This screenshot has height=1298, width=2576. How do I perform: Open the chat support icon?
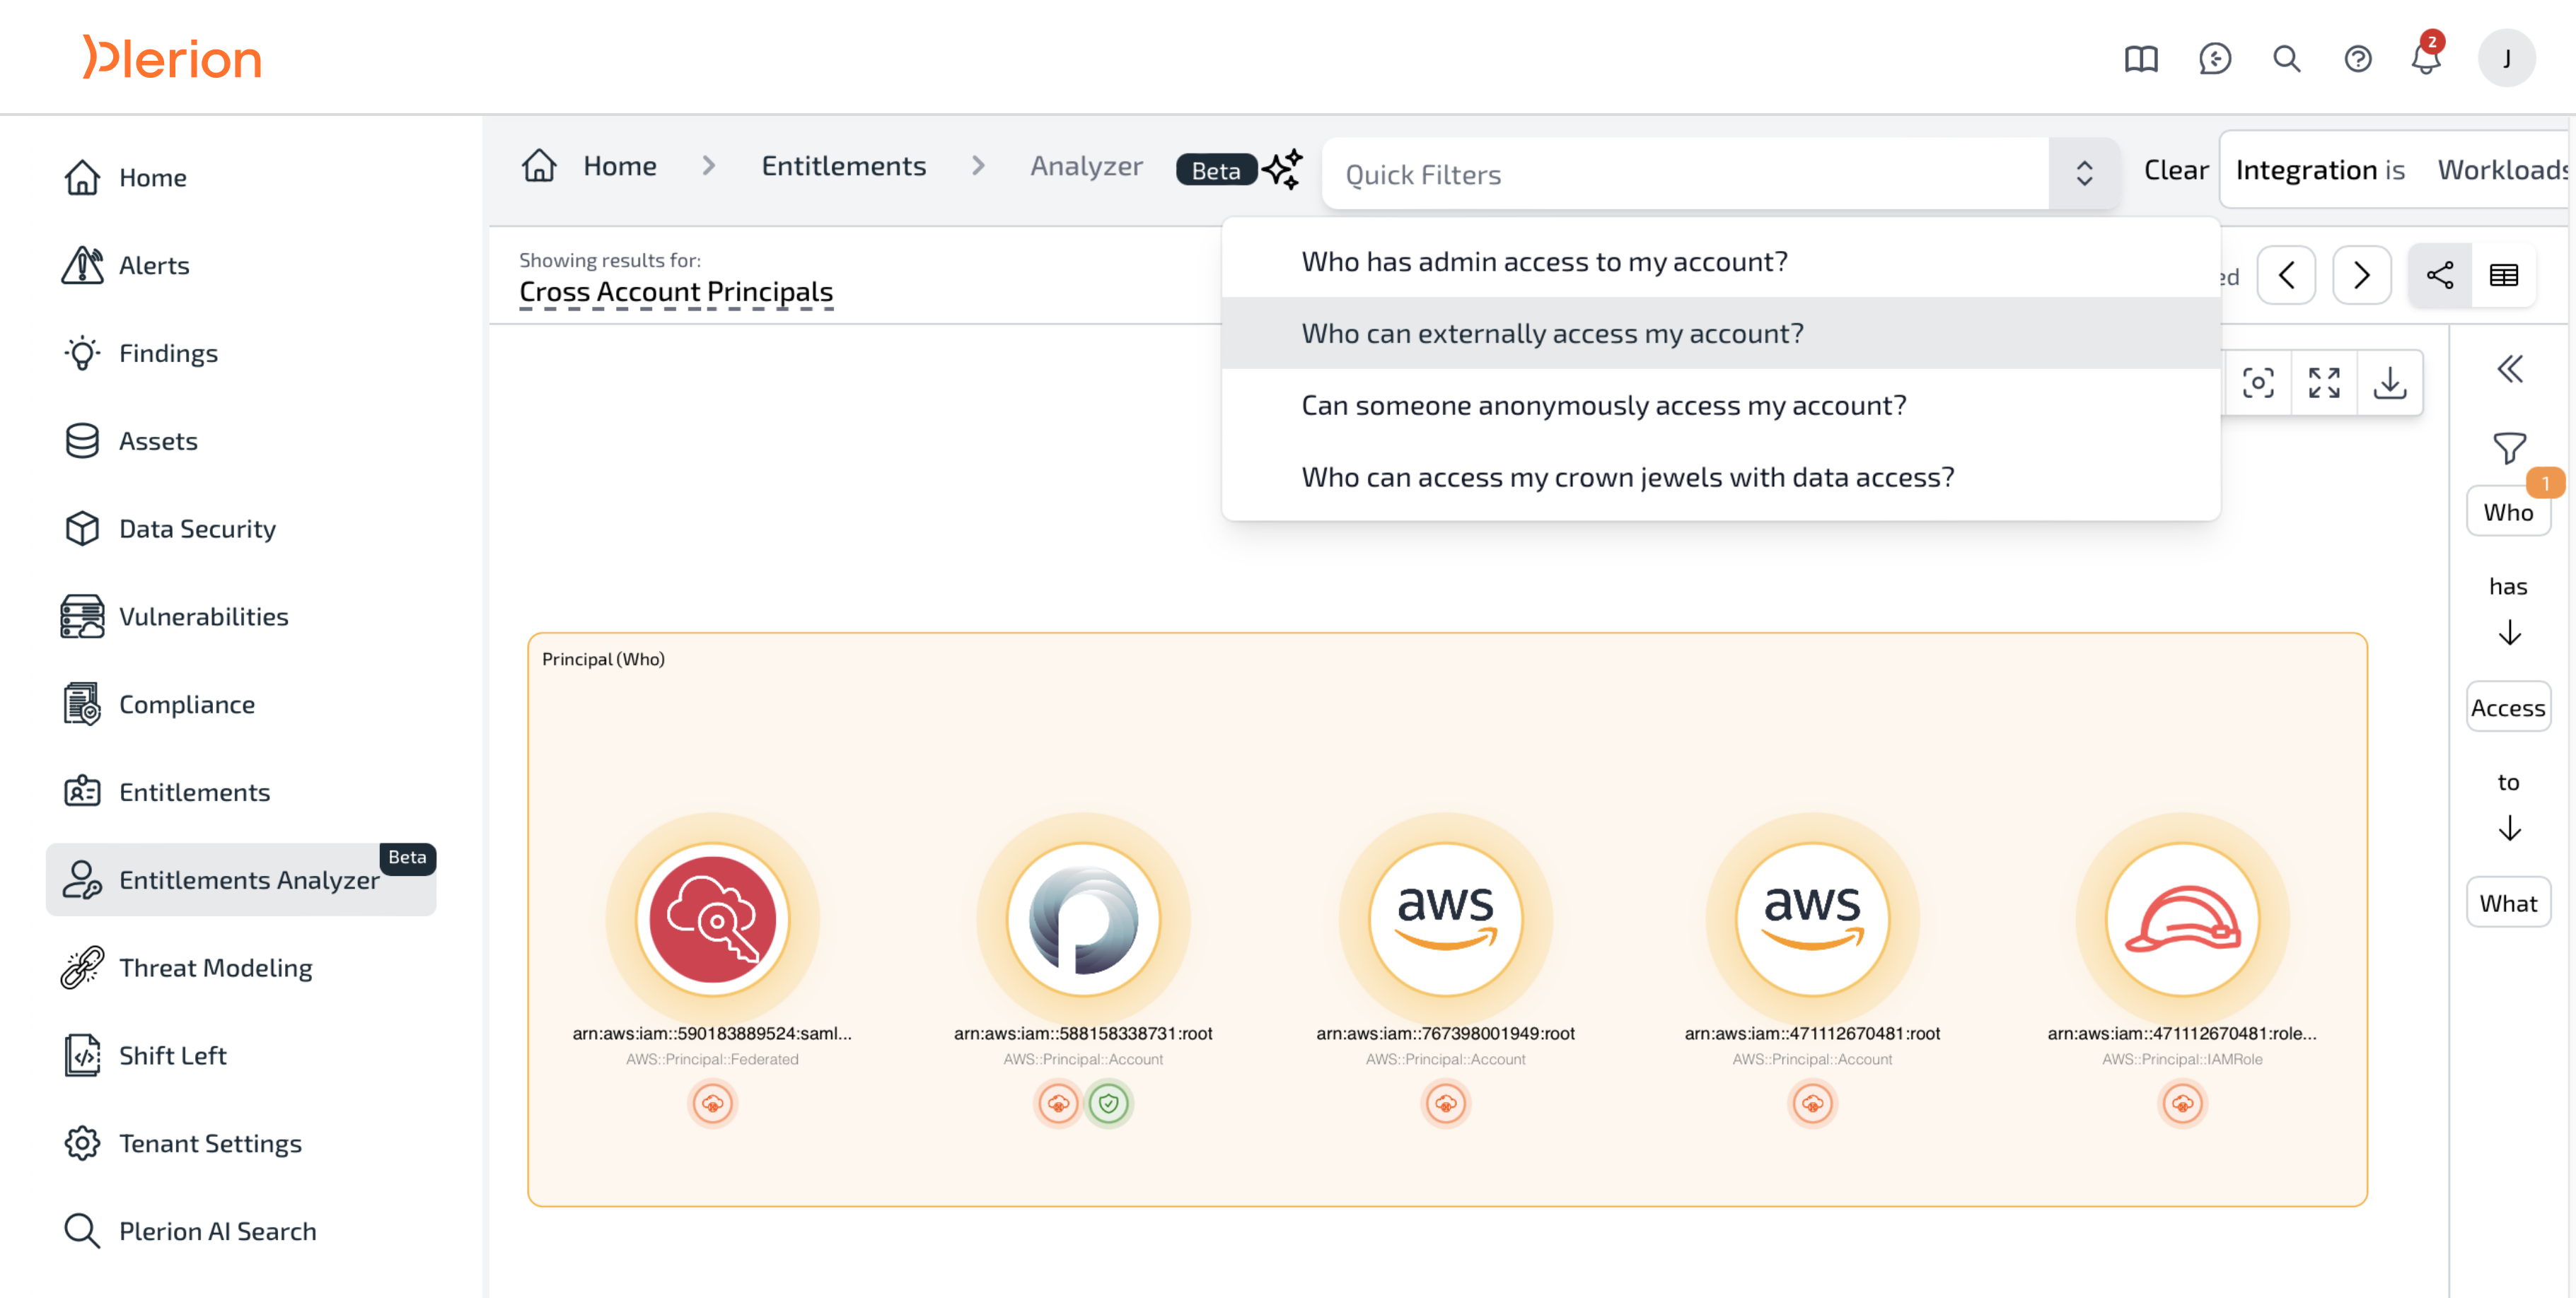tap(2214, 59)
